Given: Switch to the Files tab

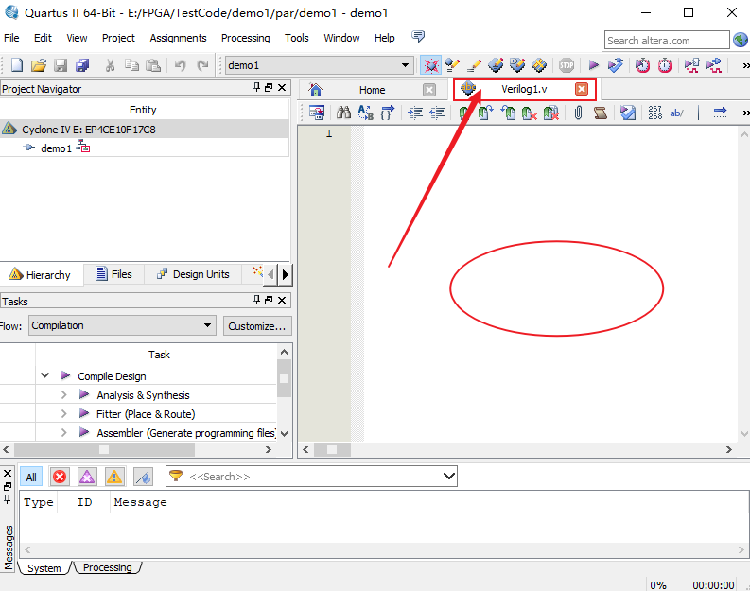Looking at the screenshot, I should [x=113, y=274].
